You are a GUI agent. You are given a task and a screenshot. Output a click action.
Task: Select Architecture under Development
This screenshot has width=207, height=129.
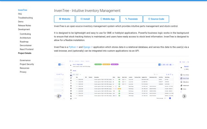click(x=25, y=38)
